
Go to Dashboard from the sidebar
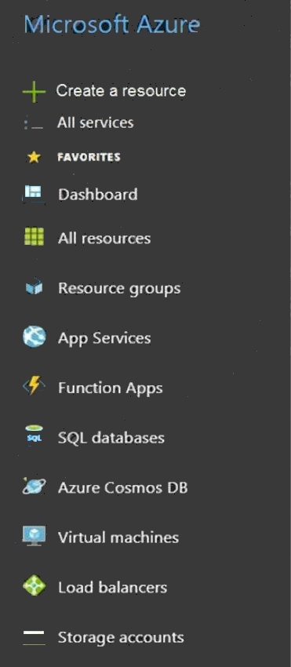(98, 195)
